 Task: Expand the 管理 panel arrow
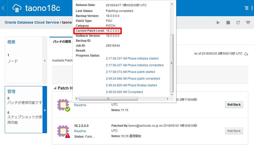[45, 110]
